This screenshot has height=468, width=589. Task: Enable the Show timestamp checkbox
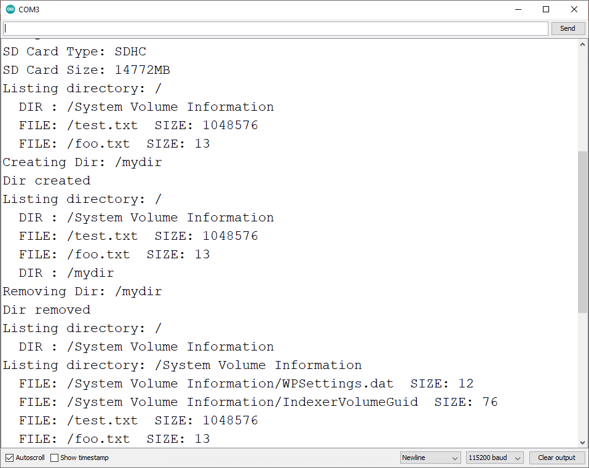coord(55,458)
